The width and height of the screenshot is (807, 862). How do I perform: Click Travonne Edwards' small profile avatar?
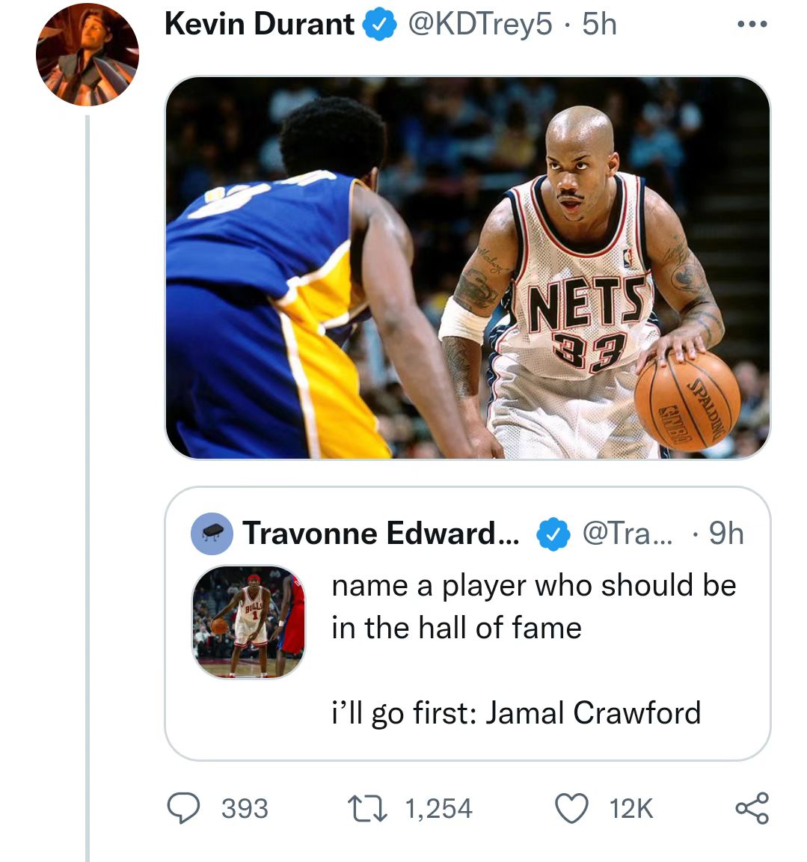[x=212, y=534]
